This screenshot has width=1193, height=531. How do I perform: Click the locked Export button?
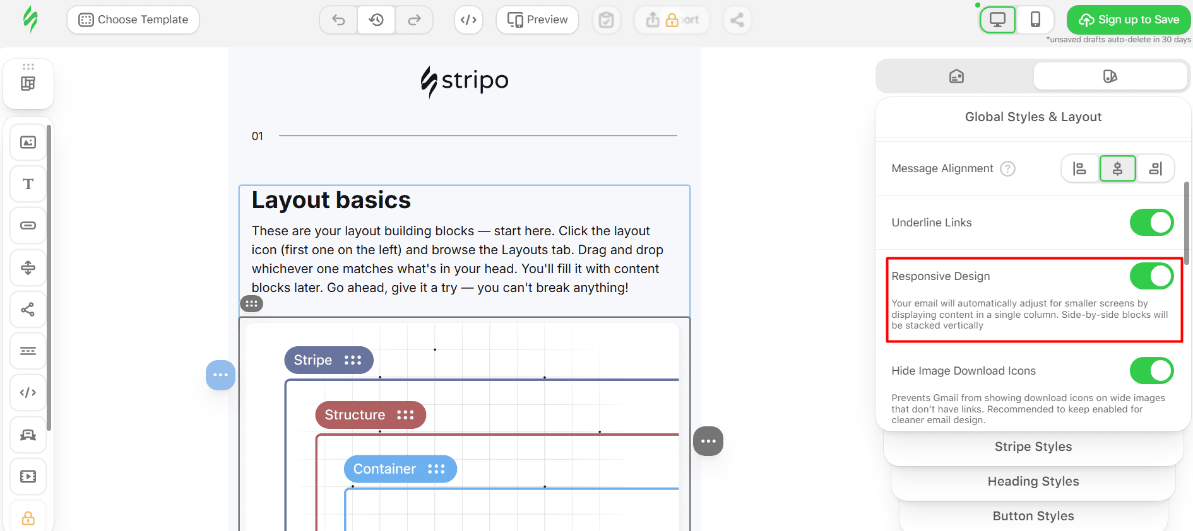click(x=672, y=20)
